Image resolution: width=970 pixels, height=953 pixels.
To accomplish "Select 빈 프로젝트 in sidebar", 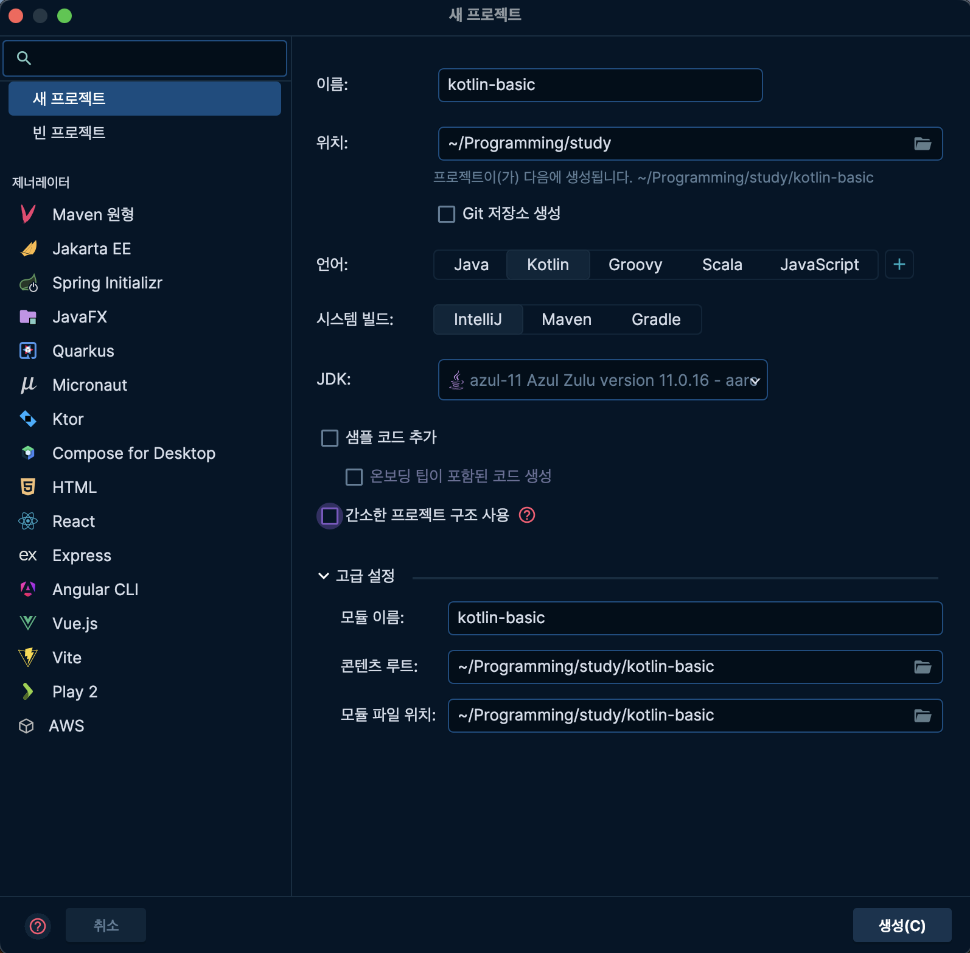I will pos(145,133).
